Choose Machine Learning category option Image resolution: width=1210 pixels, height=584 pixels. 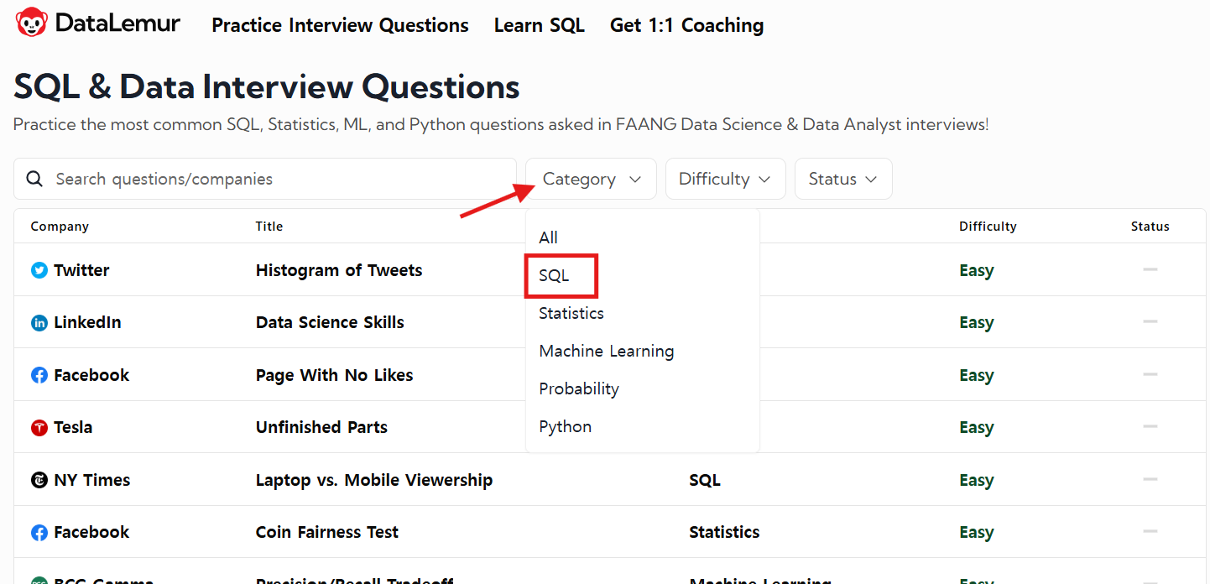point(606,351)
